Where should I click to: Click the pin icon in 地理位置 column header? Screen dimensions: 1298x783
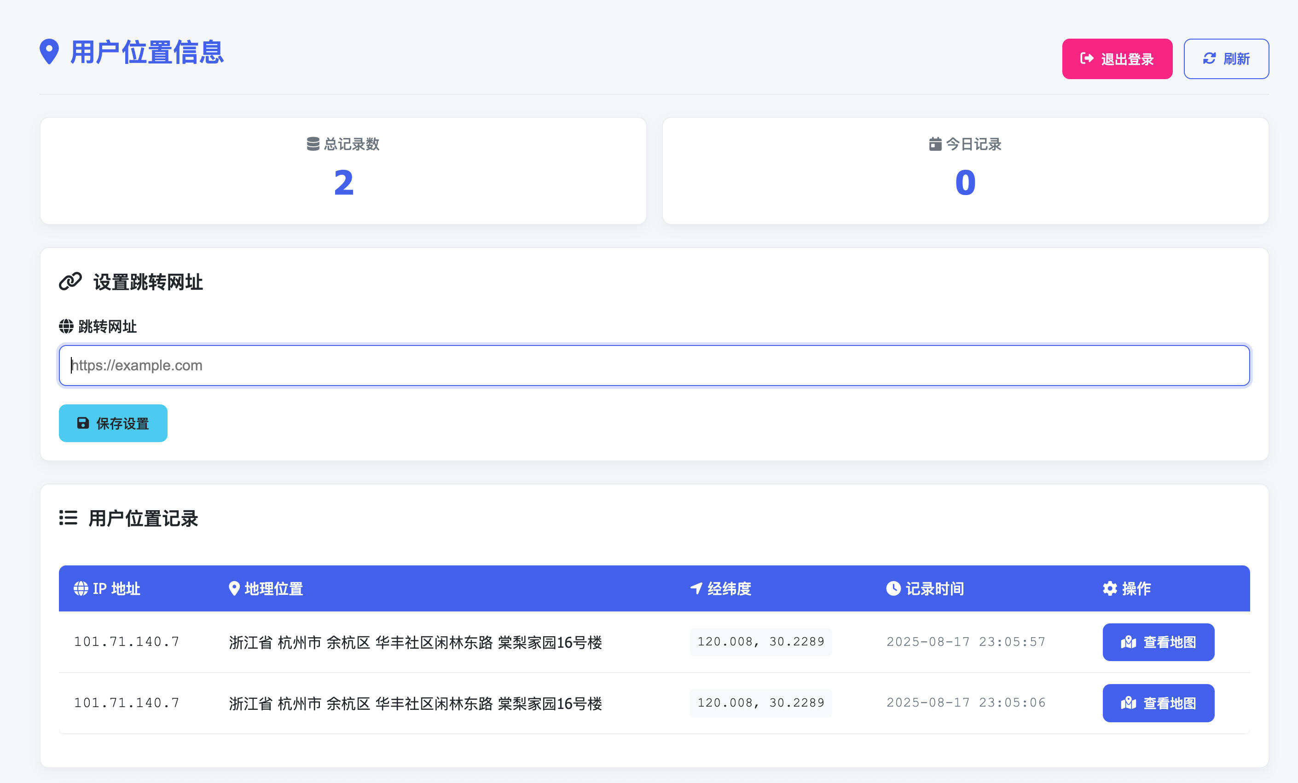[235, 589]
